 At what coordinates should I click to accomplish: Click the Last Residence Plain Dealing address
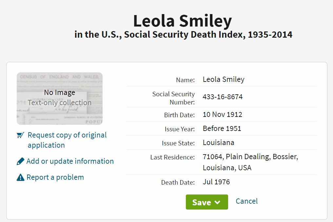coord(250,162)
